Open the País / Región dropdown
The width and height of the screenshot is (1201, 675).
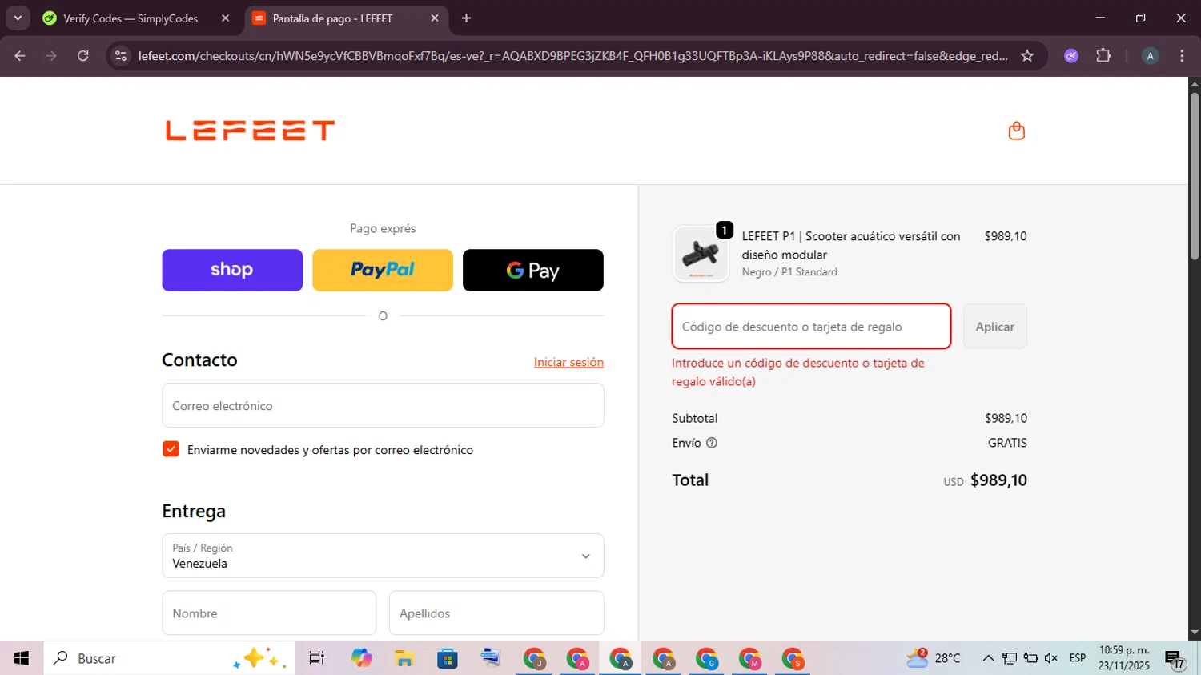point(383,556)
